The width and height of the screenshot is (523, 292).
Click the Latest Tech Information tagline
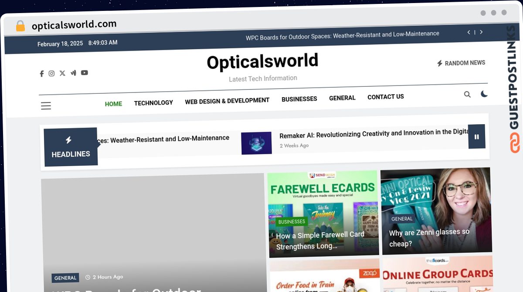tap(263, 78)
